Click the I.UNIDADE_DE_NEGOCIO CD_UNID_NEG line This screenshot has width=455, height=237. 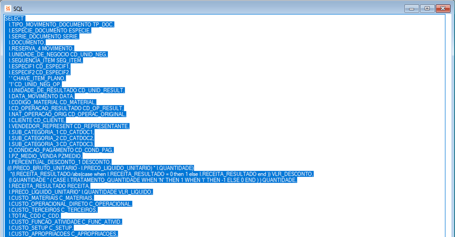click(58, 54)
